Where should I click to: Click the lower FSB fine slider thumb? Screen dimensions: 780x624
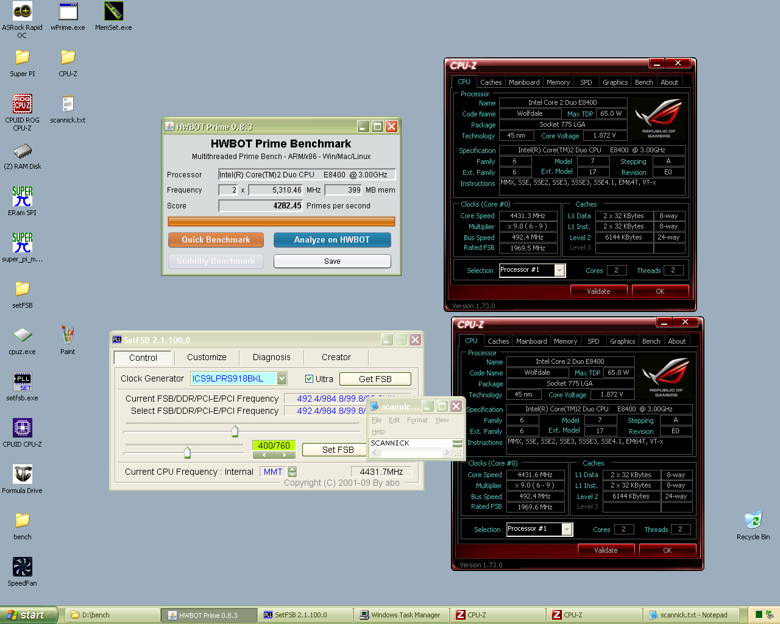(x=187, y=452)
